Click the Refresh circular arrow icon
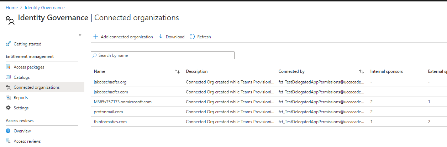 click(x=192, y=37)
